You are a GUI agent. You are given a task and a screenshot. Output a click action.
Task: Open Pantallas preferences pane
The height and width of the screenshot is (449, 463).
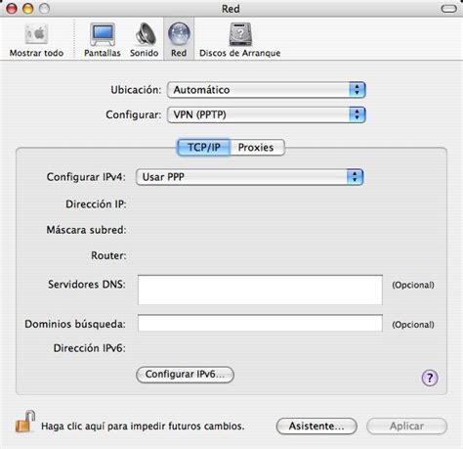pyautogui.click(x=103, y=39)
